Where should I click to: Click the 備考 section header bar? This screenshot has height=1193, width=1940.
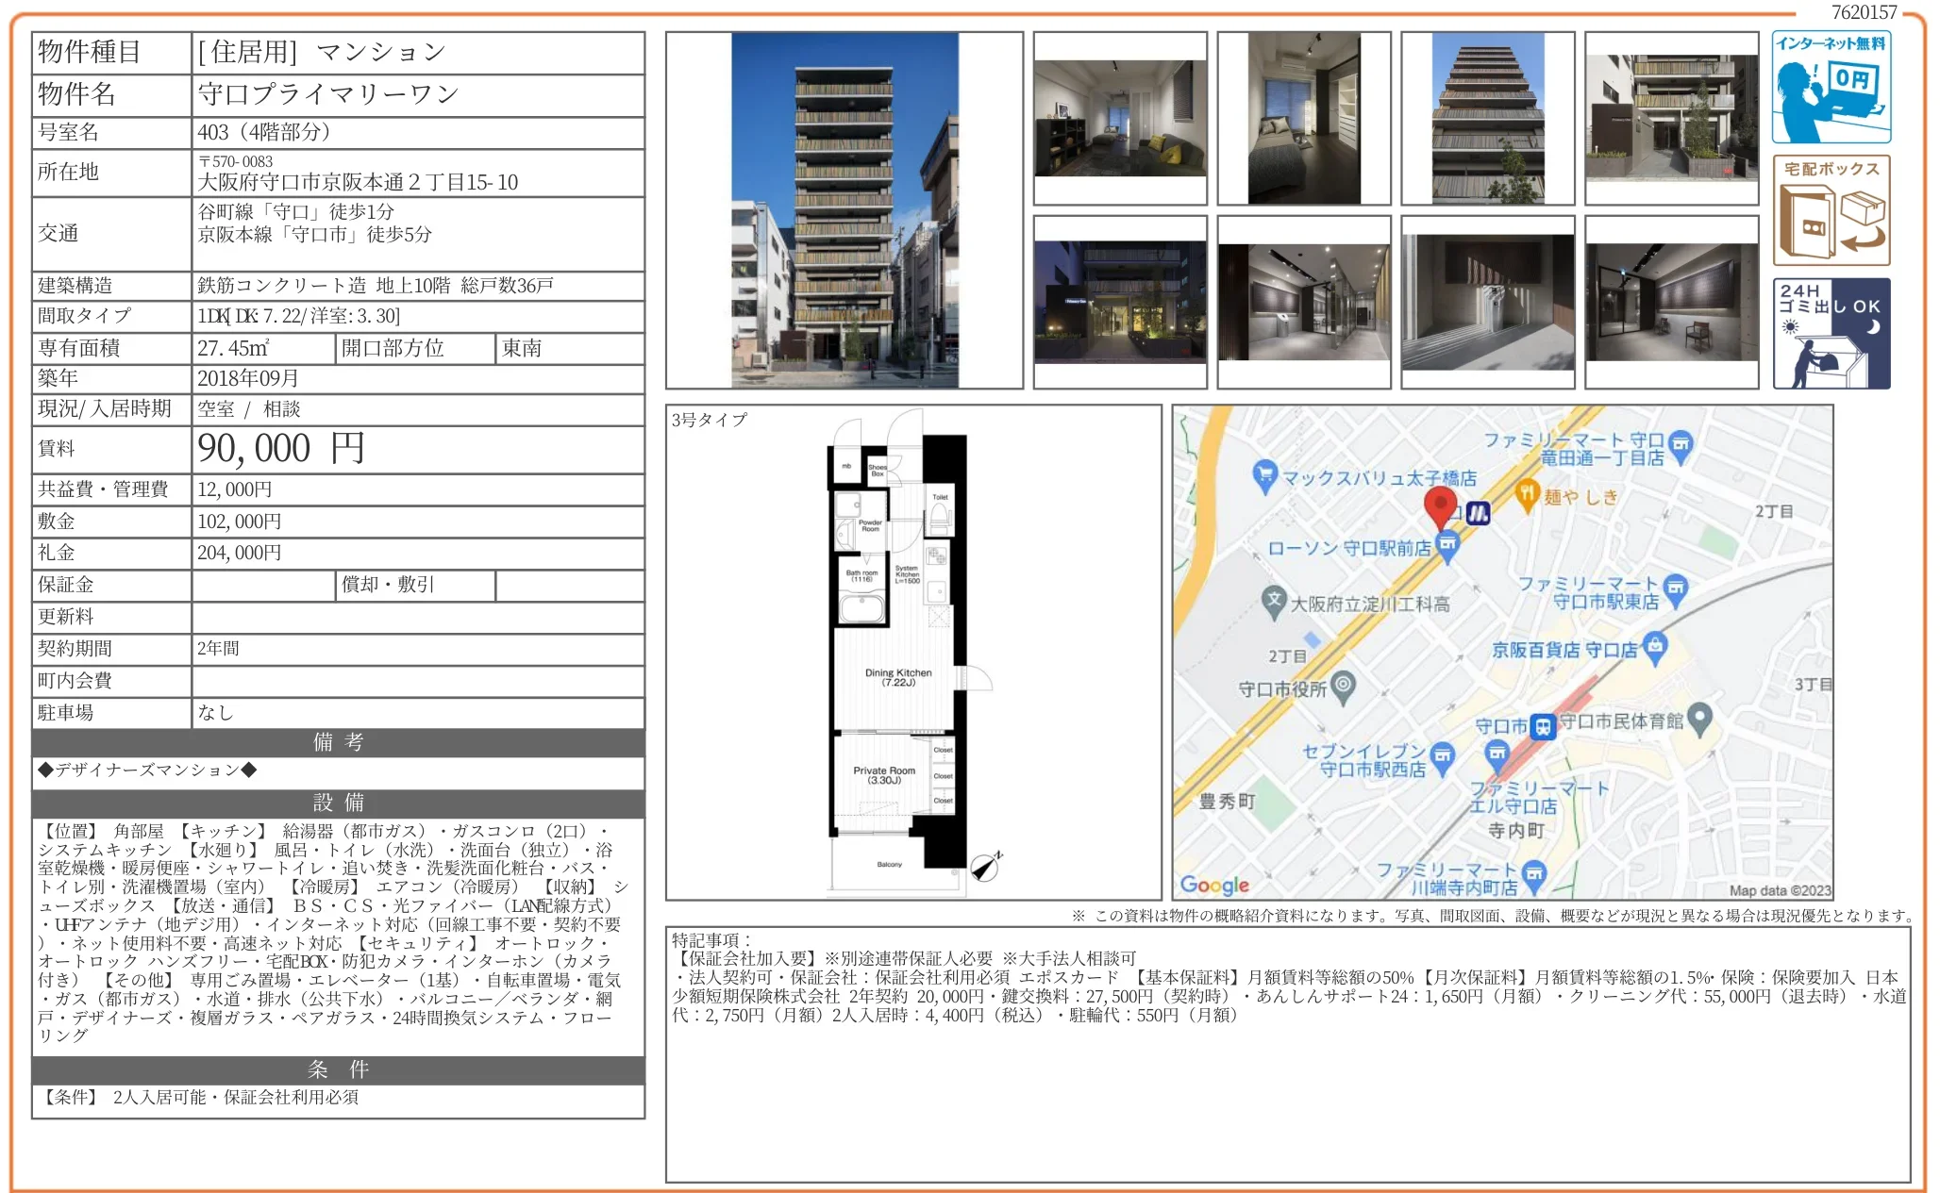[x=338, y=742]
